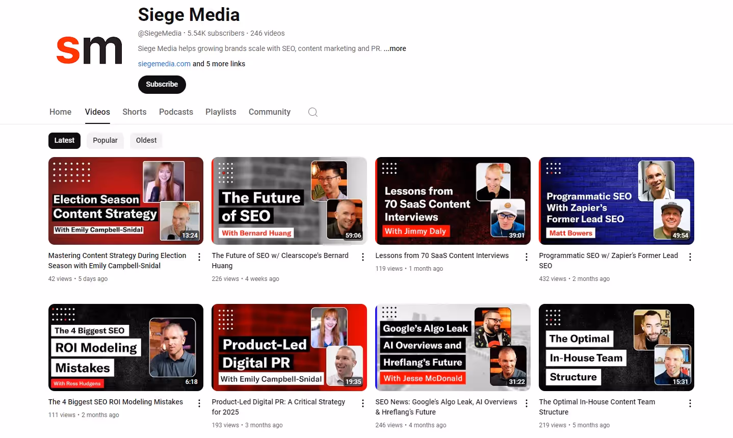Switch to the Shorts tab
This screenshot has height=438, width=733.
135,112
